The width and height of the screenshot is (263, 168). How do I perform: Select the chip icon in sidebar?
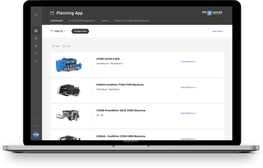(x=36, y=61)
